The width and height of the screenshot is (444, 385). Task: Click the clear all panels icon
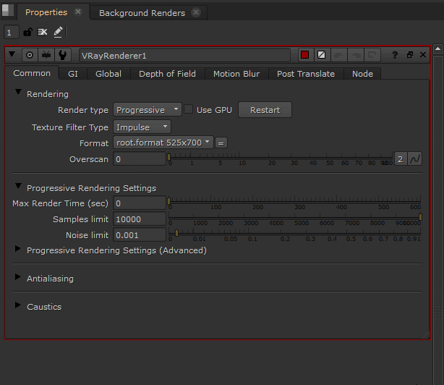tap(43, 33)
